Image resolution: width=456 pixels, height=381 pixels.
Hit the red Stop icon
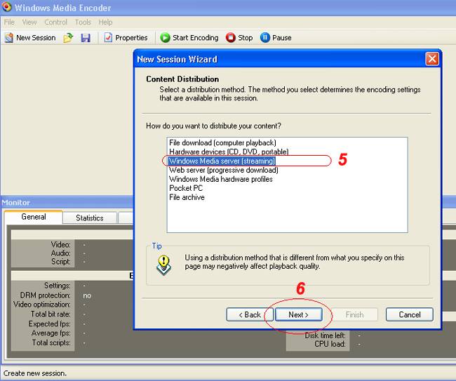tap(230, 38)
